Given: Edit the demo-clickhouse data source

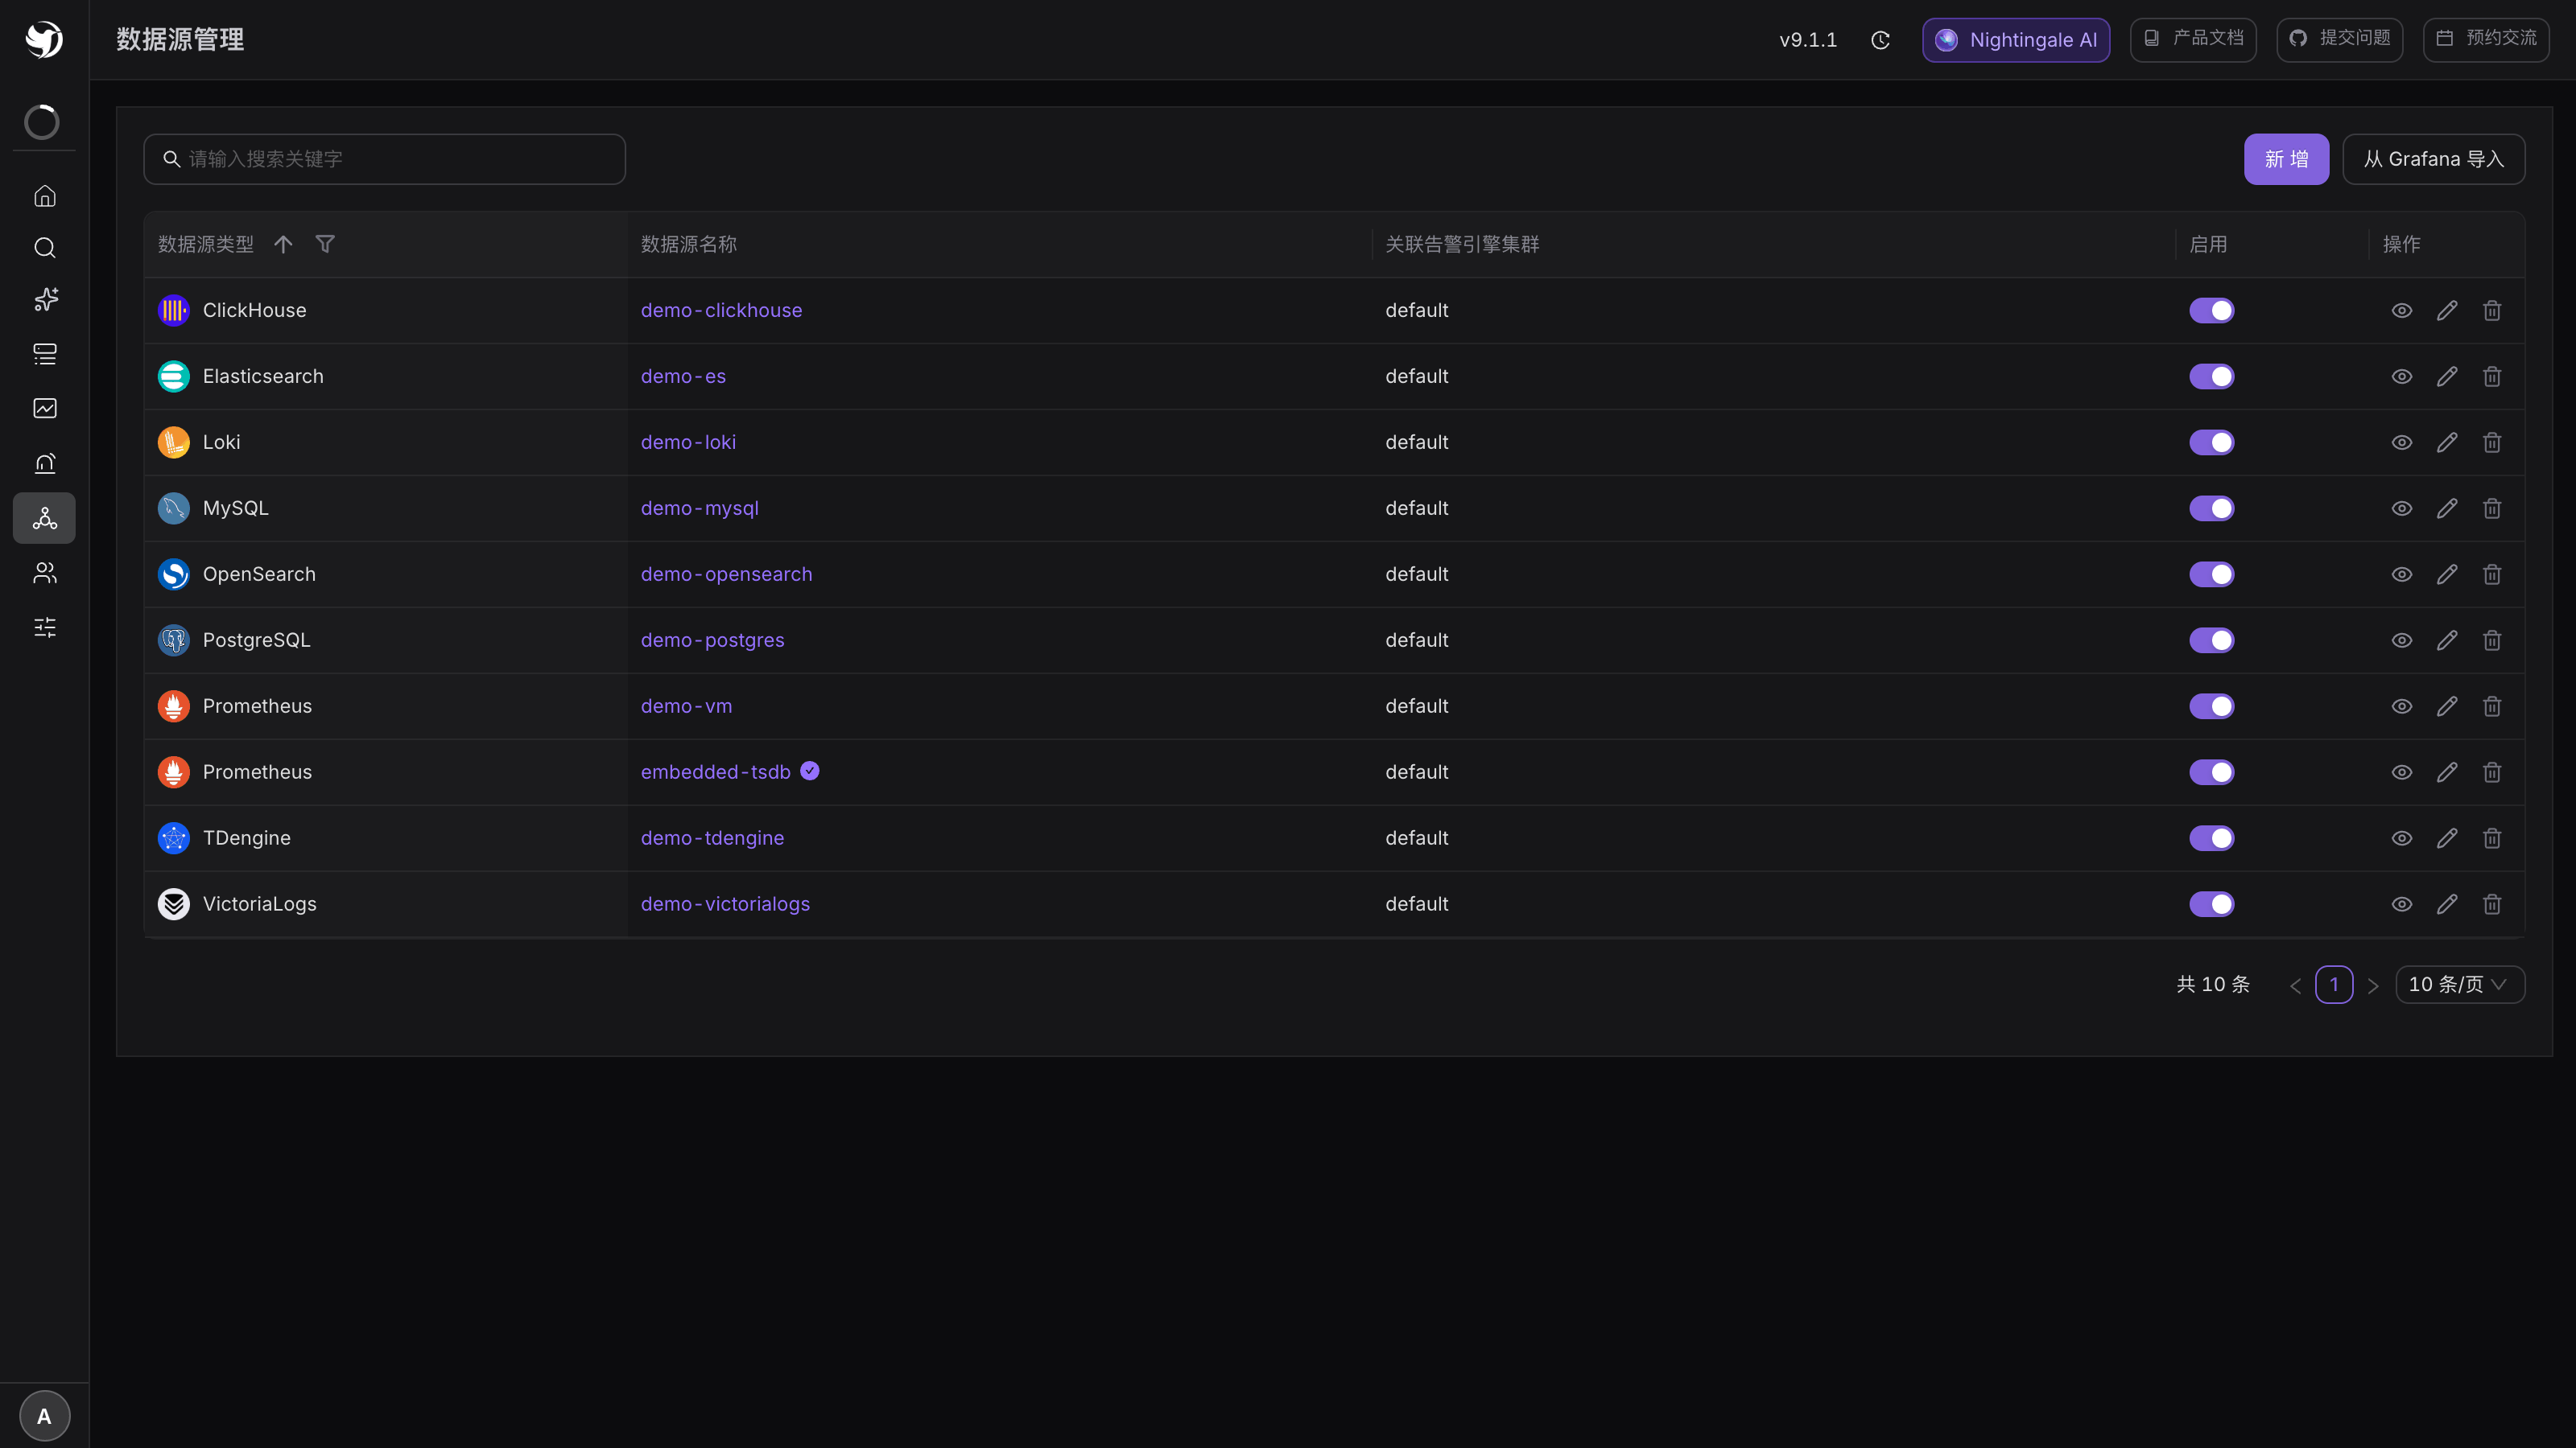Looking at the screenshot, I should (x=2447, y=311).
